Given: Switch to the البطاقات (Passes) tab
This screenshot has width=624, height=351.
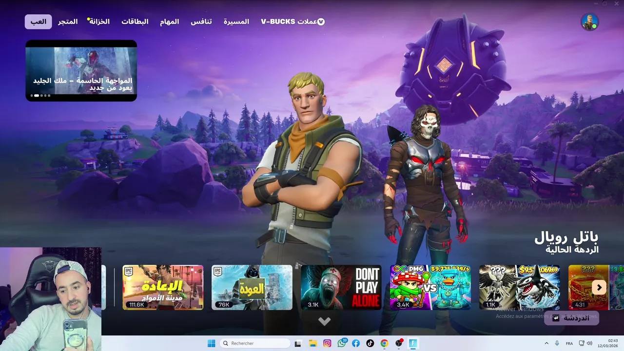Looking at the screenshot, I should click(x=135, y=21).
